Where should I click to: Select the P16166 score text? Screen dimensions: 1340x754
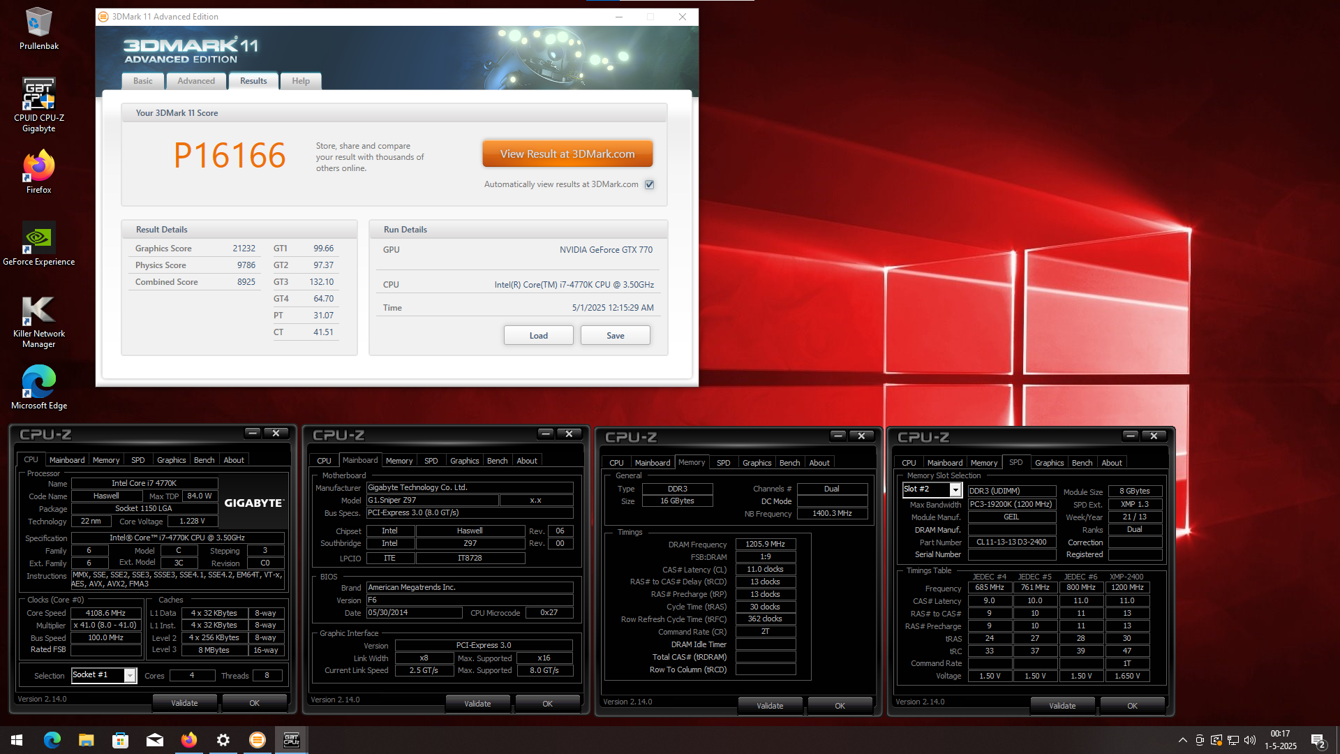(x=230, y=155)
